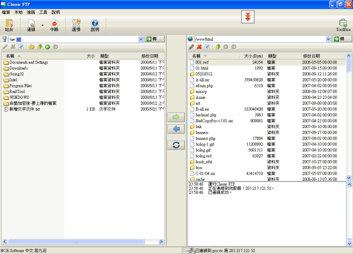Click the red X delete icon in remote pane
The image size is (353, 254).
click(x=199, y=47)
